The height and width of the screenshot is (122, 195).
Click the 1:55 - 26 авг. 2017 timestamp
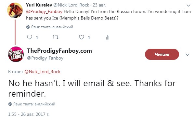point(29,114)
